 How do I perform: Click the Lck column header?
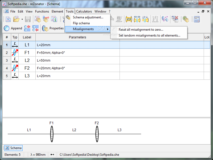tap(207, 37)
